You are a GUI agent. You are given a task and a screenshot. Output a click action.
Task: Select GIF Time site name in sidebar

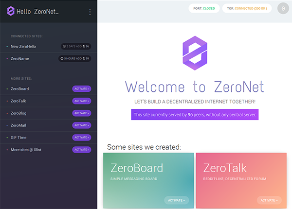coord(18,138)
